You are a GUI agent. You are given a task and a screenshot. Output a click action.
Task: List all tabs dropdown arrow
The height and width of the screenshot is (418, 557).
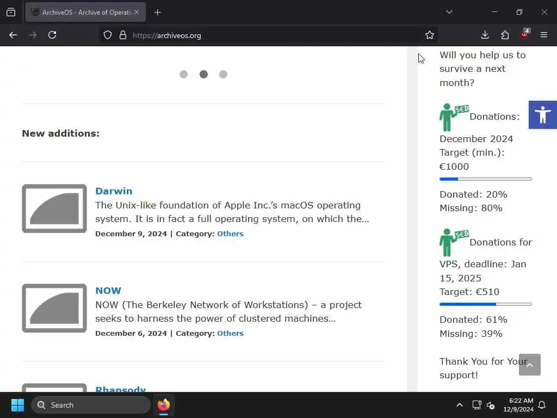pyautogui.click(x=449, y=12)
